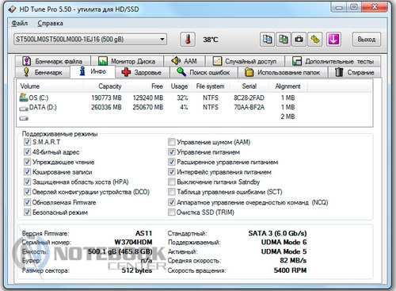Viewport: 396px width, 291px height.
Task: Click the 38°C temperature reading
Action: point(211,40)
